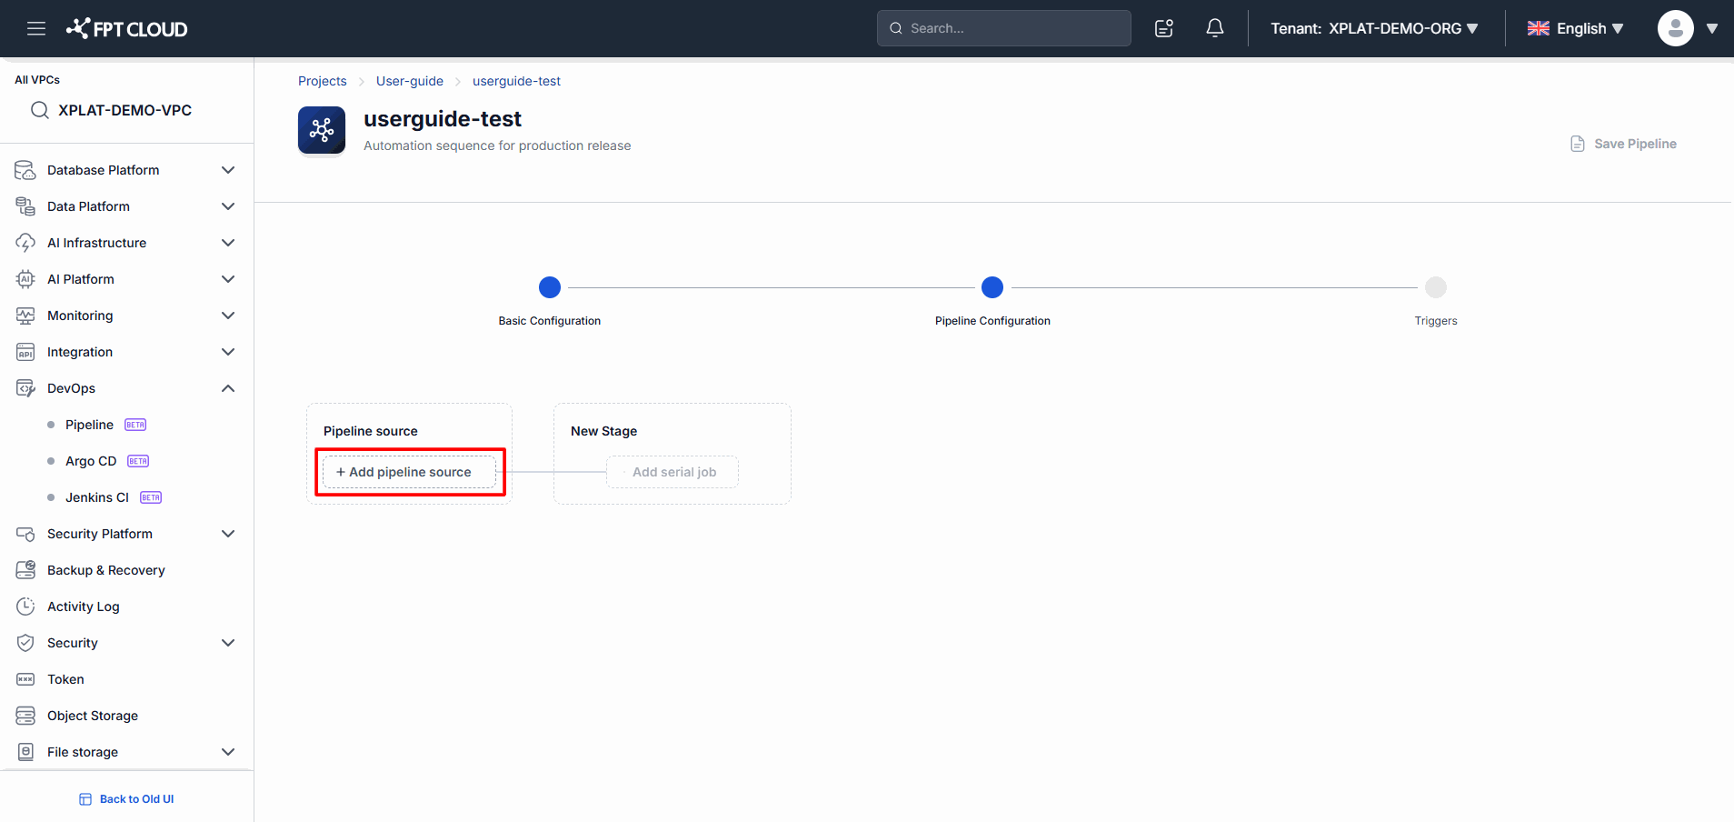This screenshot has height=822, width=1734.
Task: Click userguide-test breadcrumb link
Action: pyautogui.click(x=516, y=81)
